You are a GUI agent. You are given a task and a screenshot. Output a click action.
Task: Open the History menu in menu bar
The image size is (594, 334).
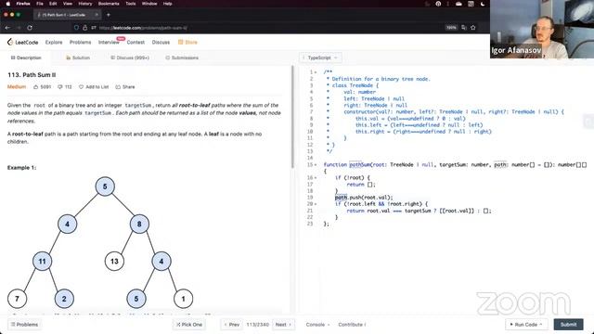pyautogui.click(x=85, y=4)
